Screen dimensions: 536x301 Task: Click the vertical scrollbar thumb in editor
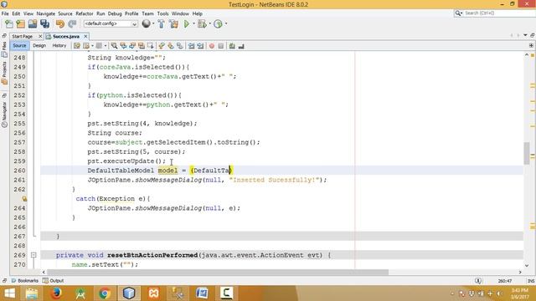click(527, 153)
